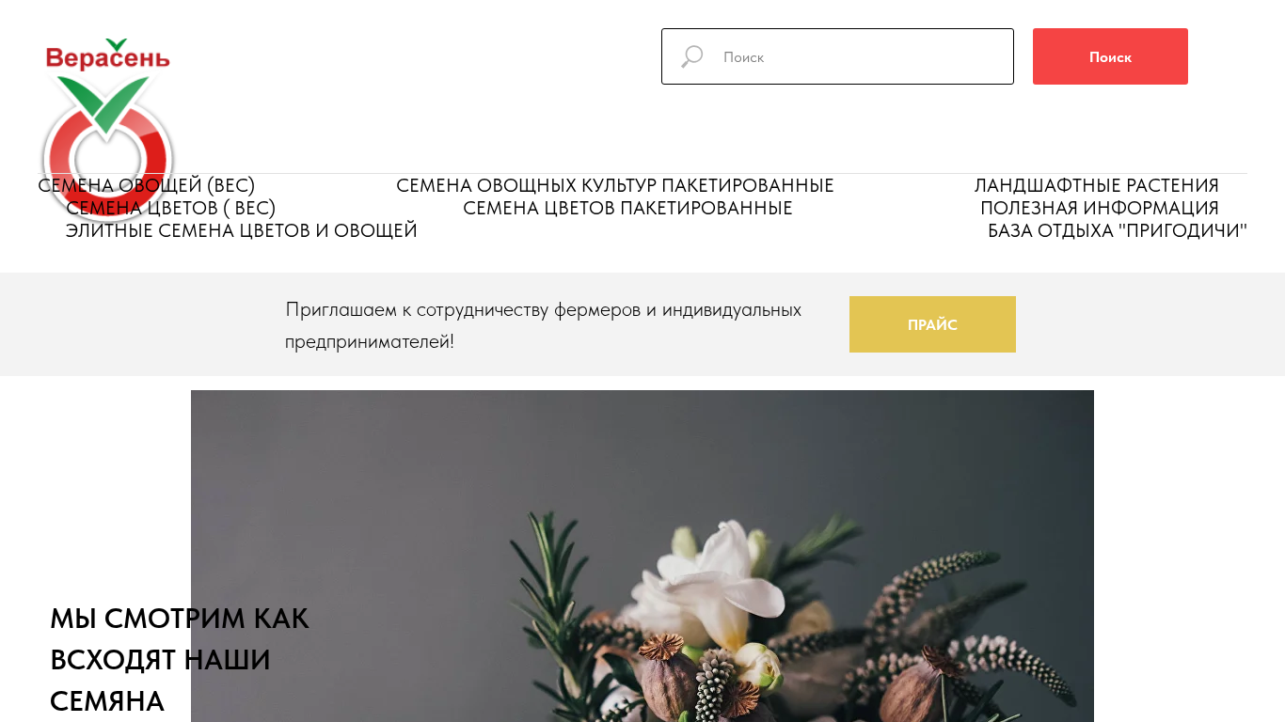The image size is (1285, 722).
Task: Open Семена овощей (вес) menu
Action: click(147, 185)
